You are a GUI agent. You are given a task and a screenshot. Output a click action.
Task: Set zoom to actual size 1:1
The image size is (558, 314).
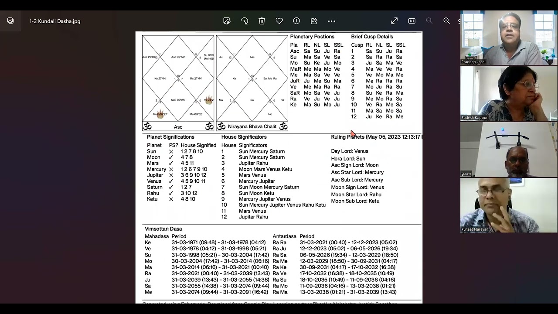point(412,21)
